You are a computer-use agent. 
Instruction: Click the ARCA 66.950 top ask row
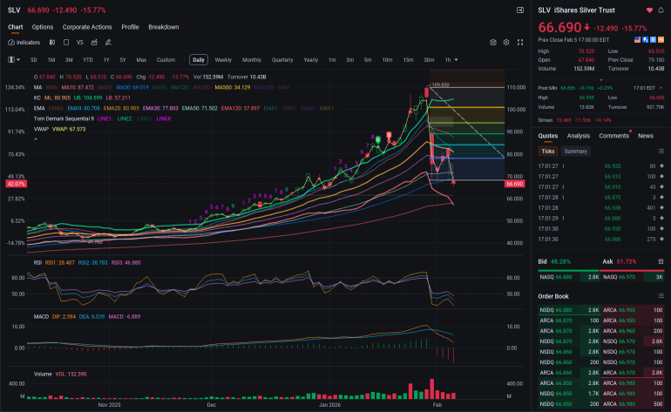633,310
